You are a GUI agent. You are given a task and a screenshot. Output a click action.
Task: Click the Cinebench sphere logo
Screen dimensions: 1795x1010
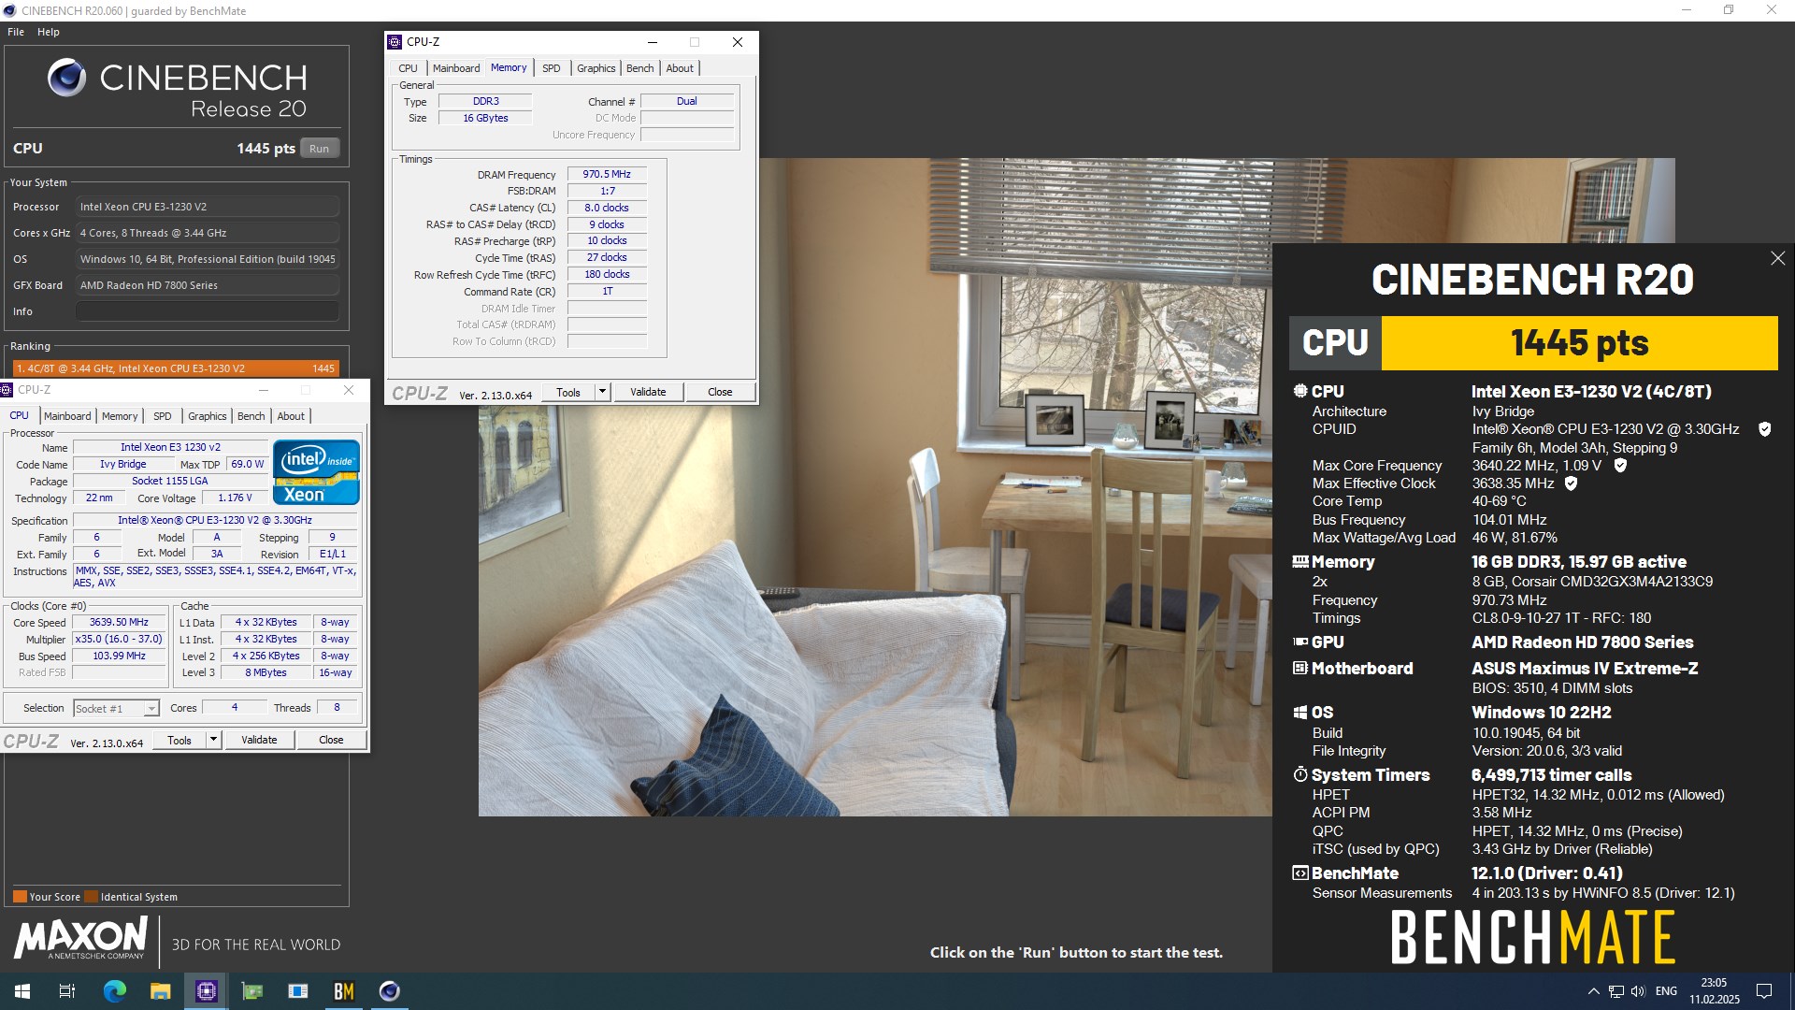[x=66, y=78]
